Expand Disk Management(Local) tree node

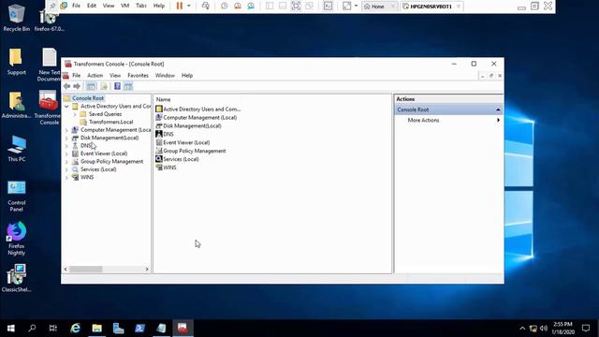tap(66, 138)
